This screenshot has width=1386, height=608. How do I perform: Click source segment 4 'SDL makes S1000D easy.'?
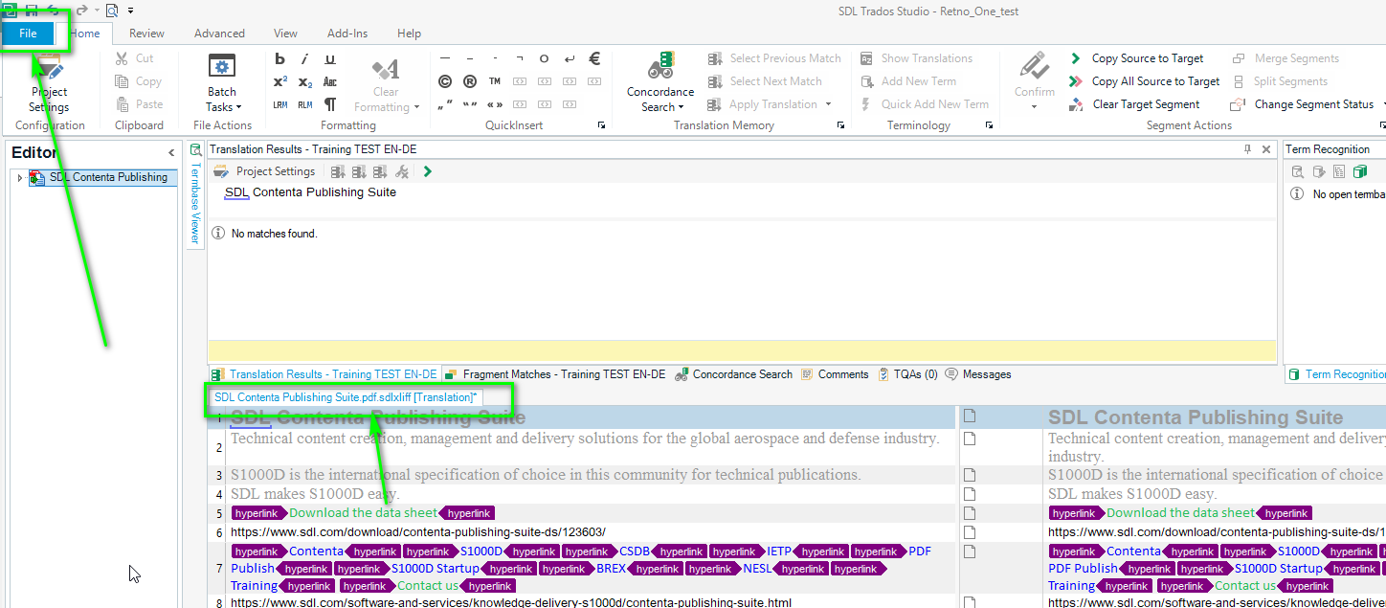(315, 494)
